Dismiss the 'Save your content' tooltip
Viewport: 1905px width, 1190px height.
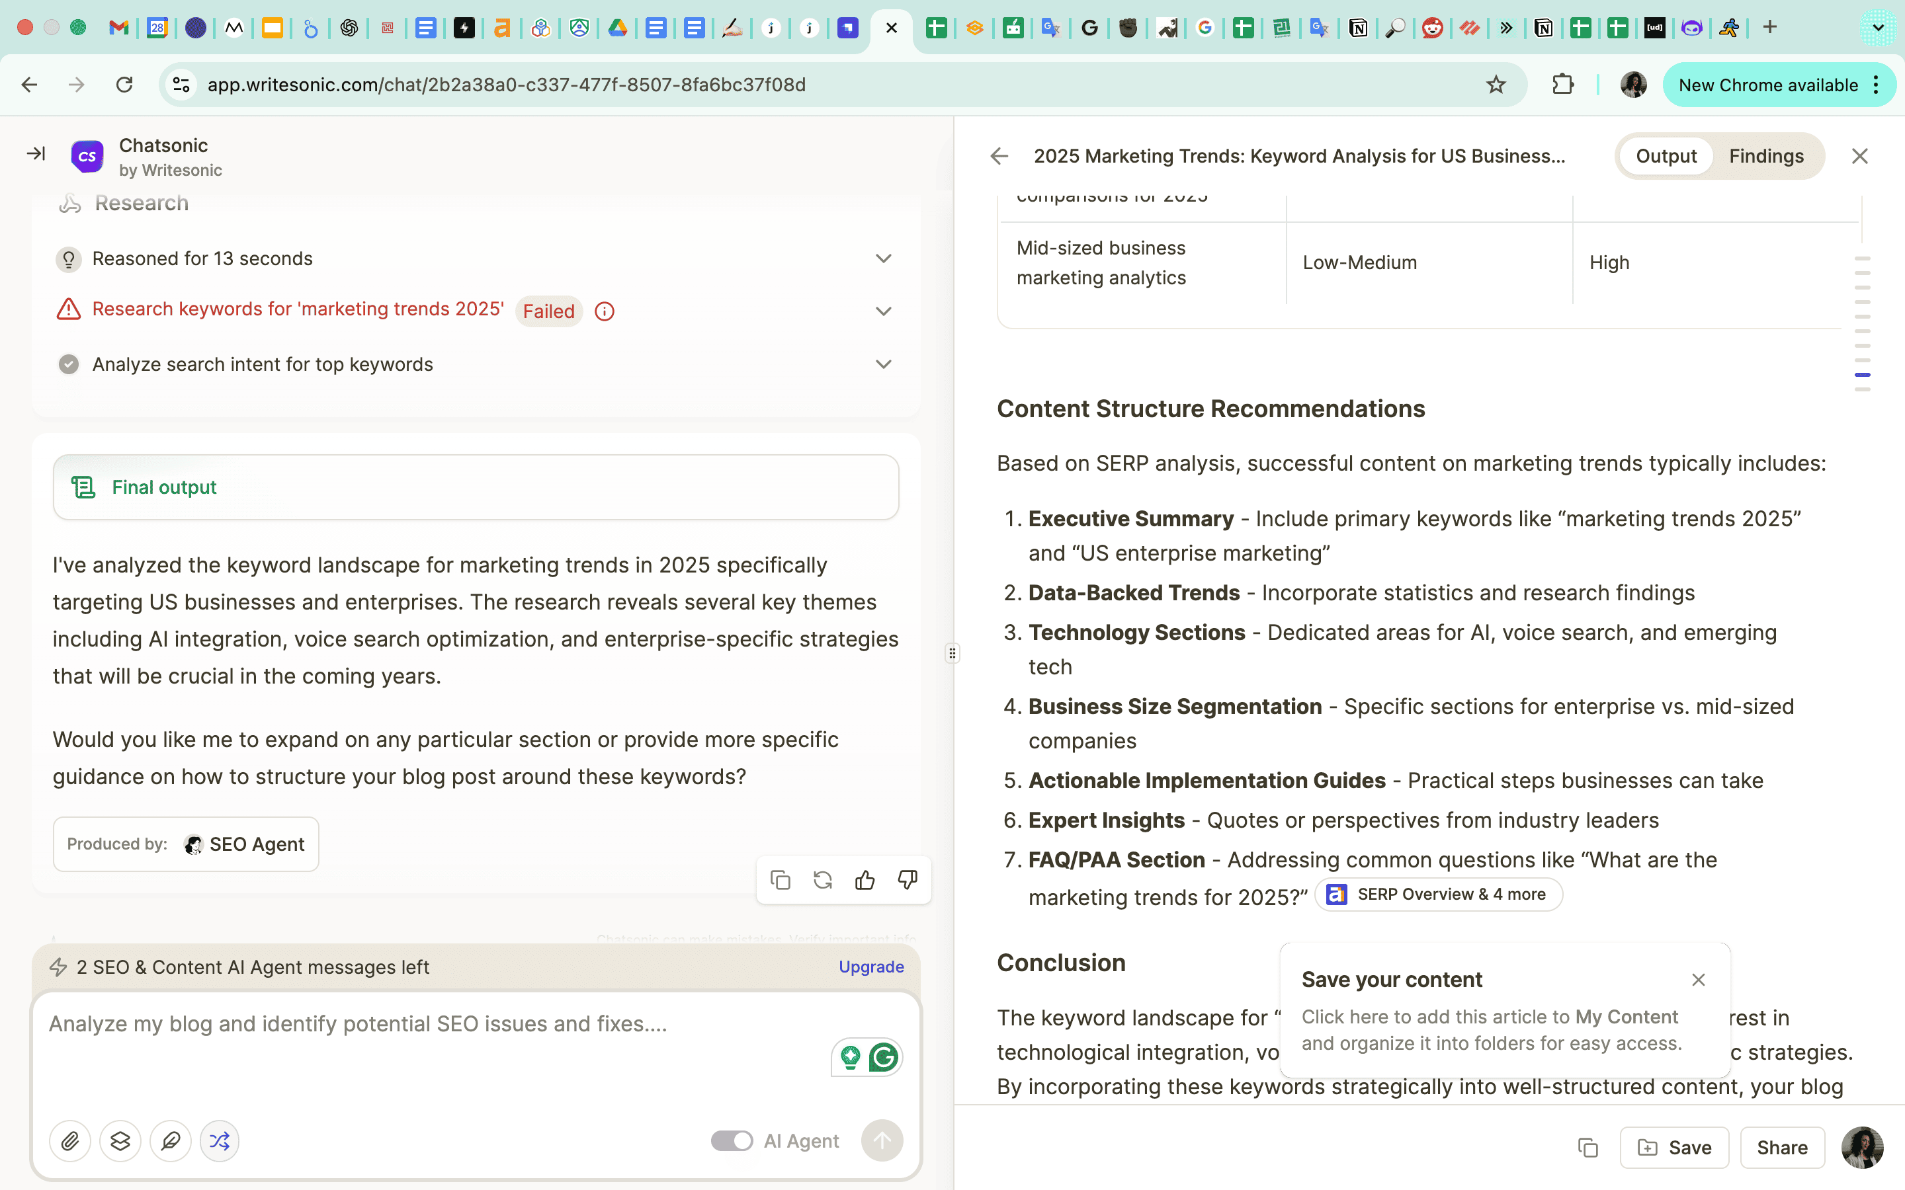pyautogui.click(x=1698, y=980)
